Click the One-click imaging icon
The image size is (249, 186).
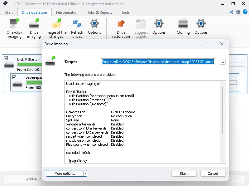(x=14, y=23)
